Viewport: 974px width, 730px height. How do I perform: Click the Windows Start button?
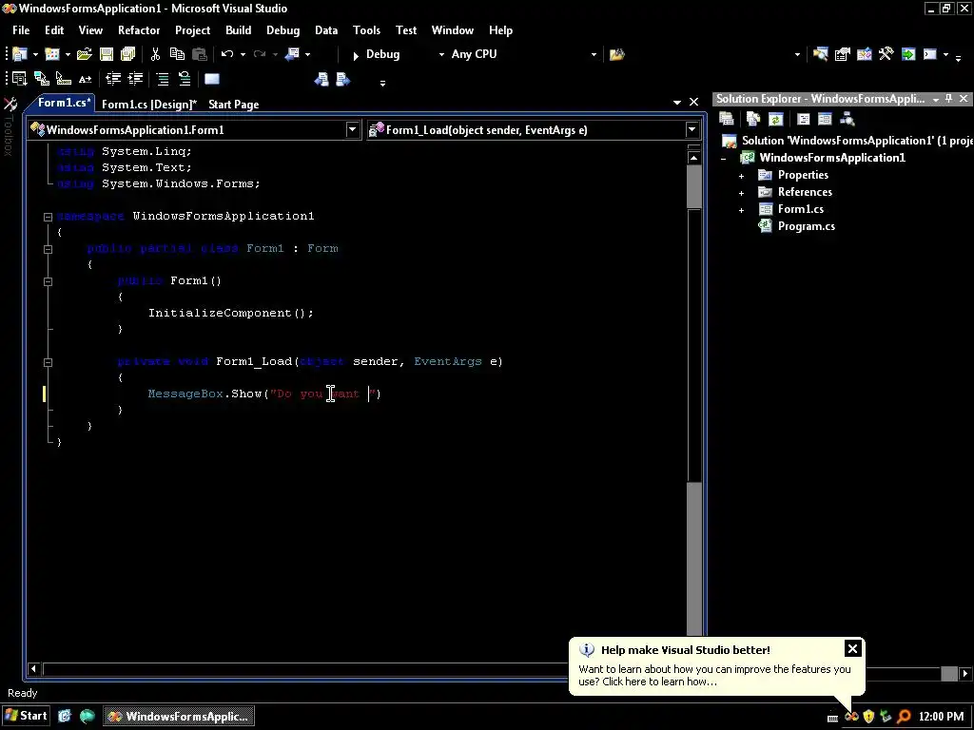pyautogui.click(x=25, y=716)
